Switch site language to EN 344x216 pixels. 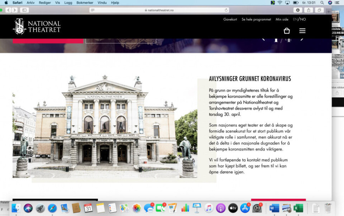[x=295, y=19]
